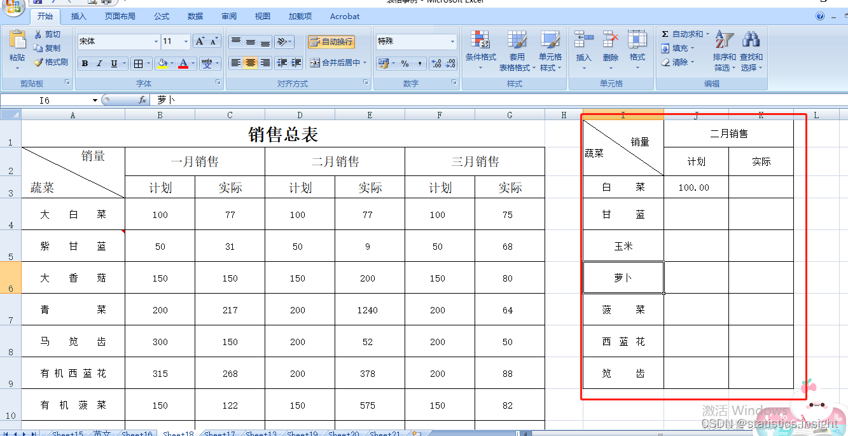Open the Name Box dropdown arrow

(x=95, y=100)
